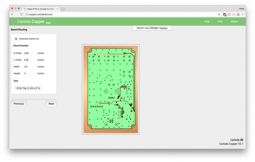This screenshot has width=255, height=162.
Task: Focus the X offset input field
Action: (x=29, y=53)
